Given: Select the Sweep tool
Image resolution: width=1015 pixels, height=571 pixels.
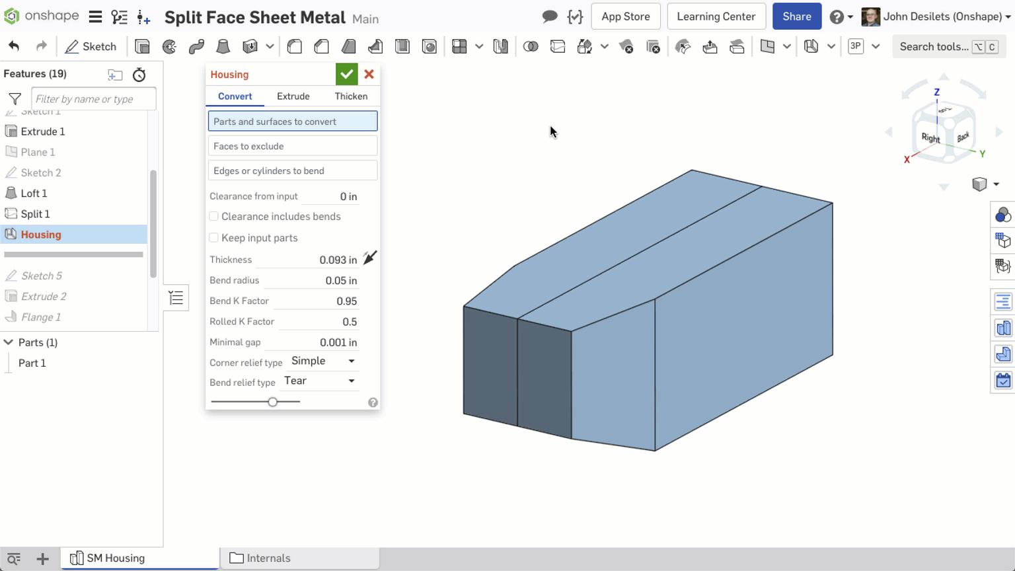Looking at the screenshot, I should (x=196, y=46).
